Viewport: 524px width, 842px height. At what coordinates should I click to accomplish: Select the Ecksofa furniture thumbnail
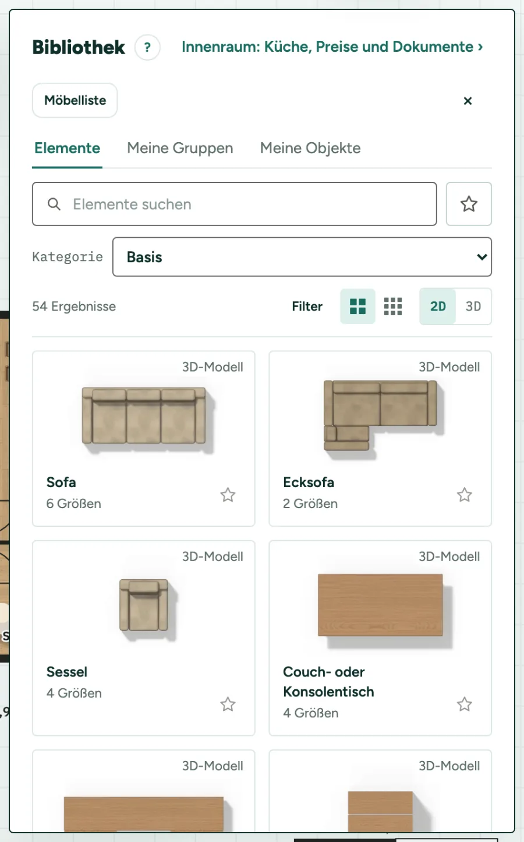(380, 415)
